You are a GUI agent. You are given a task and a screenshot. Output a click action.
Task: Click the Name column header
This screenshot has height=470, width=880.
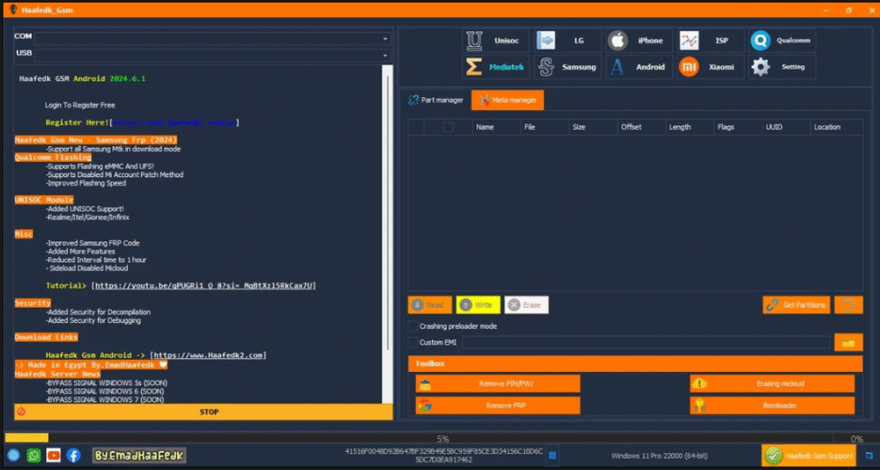(x=496, y=127)
